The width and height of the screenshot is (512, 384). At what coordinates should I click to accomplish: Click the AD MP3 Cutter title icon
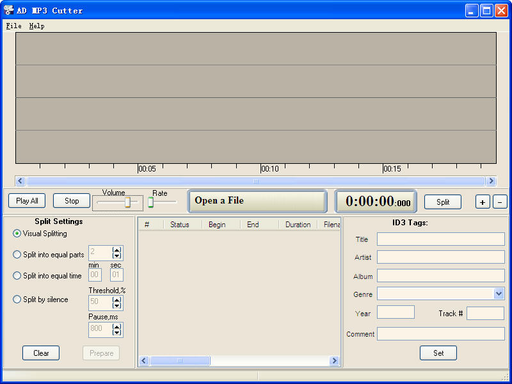(9, 10)
